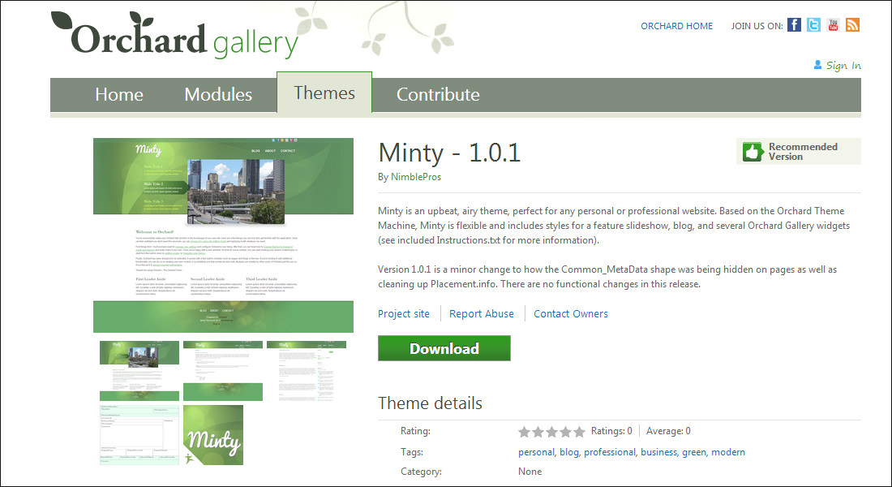Viewport: 892px width, 487px height.
Task: Visit the Project site link
Action: point(404,314)
